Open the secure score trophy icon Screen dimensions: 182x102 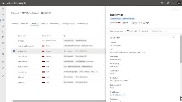[3, 37]
